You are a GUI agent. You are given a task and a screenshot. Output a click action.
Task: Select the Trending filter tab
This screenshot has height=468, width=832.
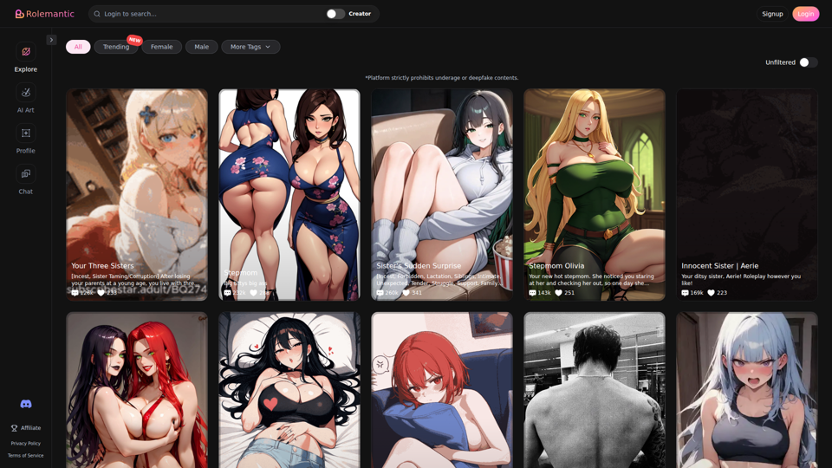(116, 47)
